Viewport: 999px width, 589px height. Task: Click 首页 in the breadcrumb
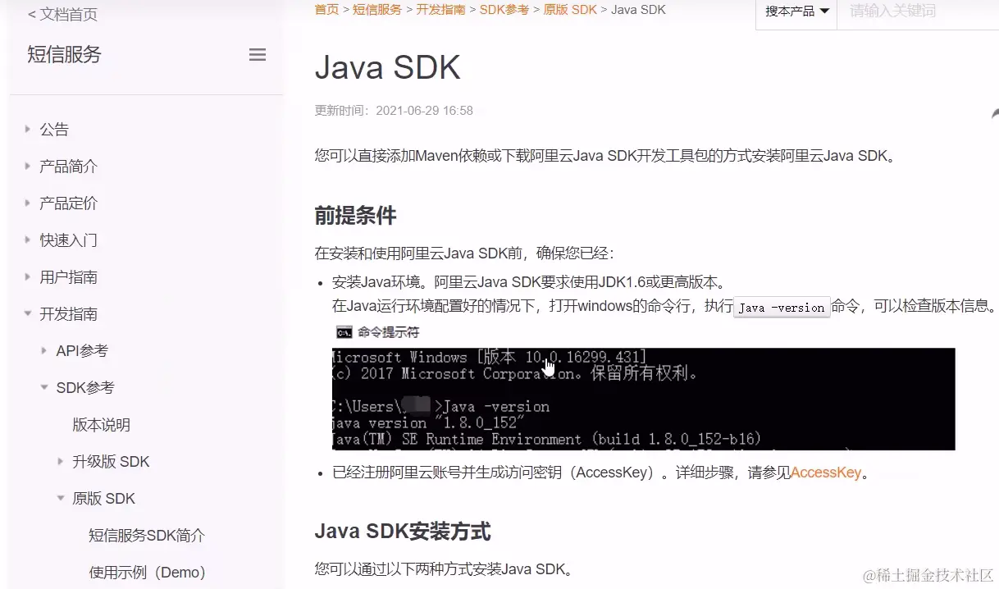pos(326,10)
